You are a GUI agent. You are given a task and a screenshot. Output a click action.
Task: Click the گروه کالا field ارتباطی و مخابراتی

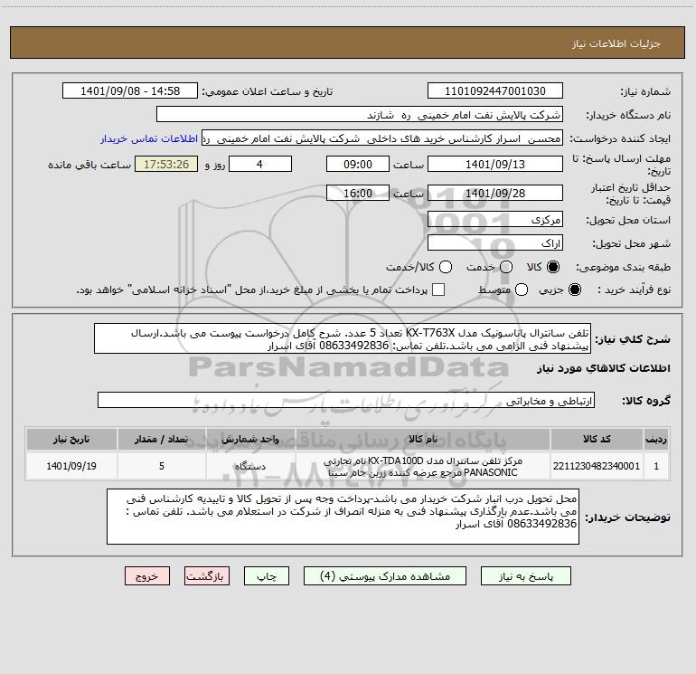(346, 400)
